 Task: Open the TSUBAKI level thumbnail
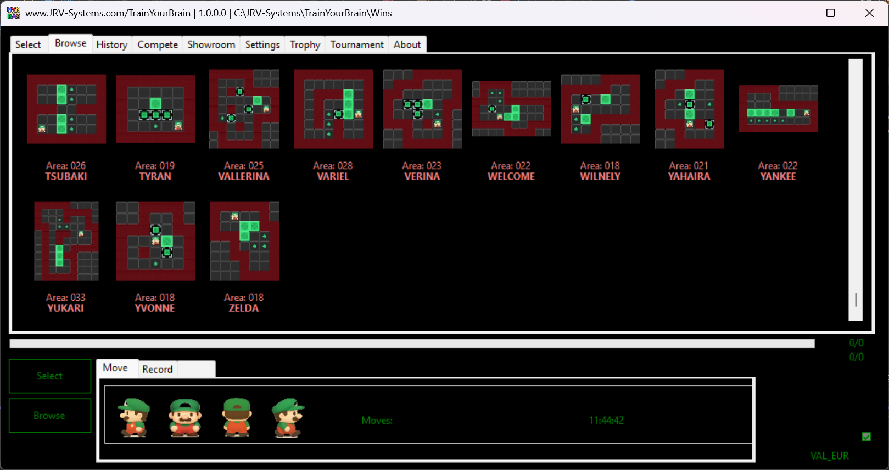tap(66, 109)
